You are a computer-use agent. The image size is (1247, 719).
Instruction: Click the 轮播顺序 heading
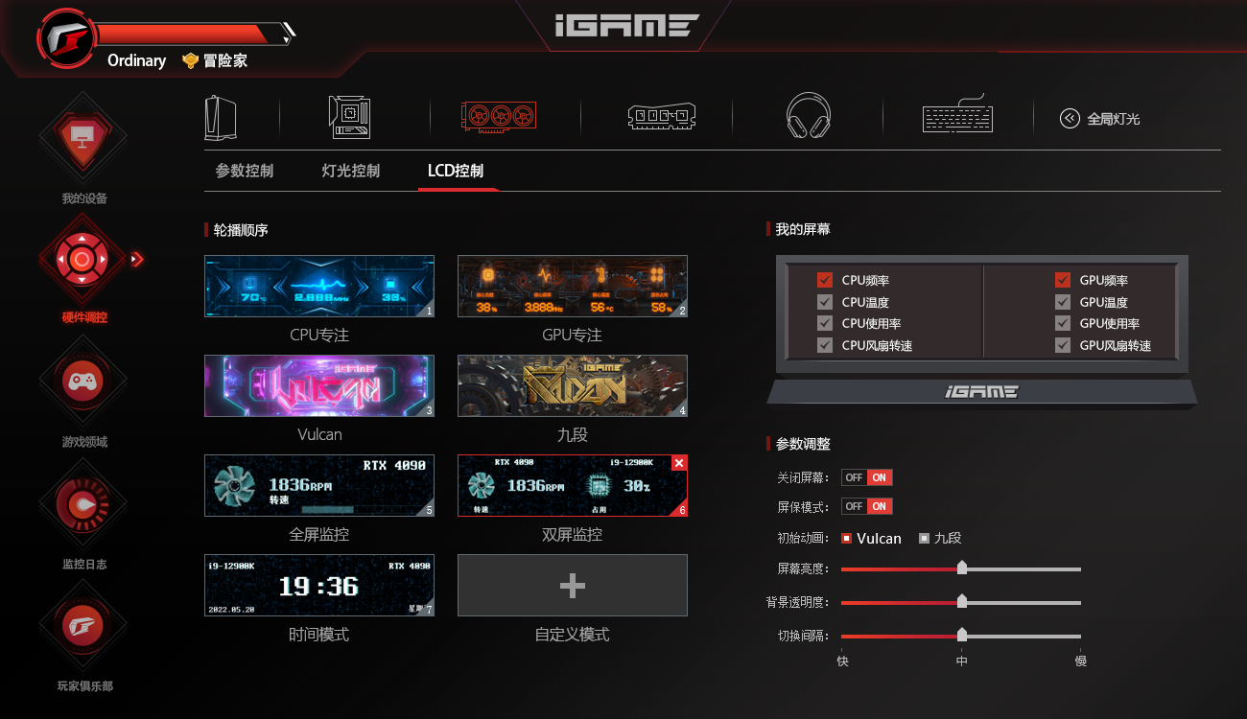pyautogui.click(x=241, y=230)
